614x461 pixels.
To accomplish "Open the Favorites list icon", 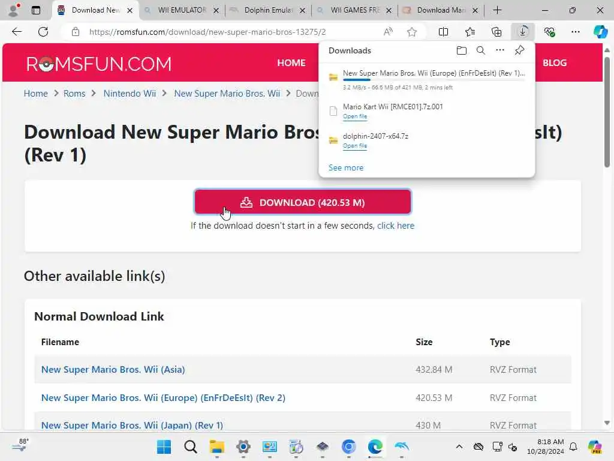I will (x=470, y=32).
